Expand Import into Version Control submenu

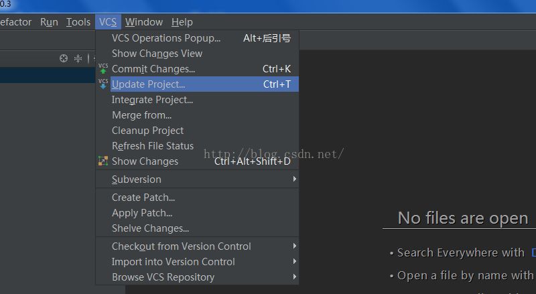(x=294, y=262)
